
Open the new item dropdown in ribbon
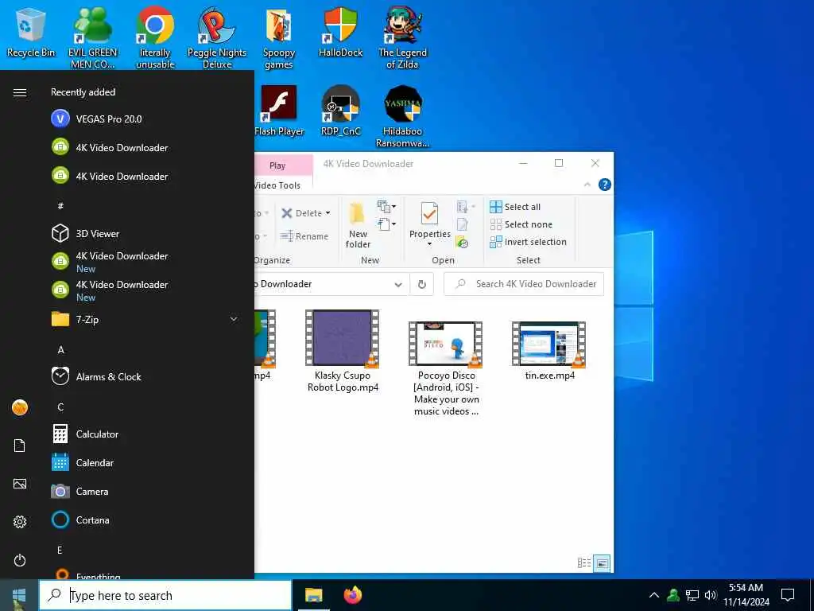click(x=386, y=207)
